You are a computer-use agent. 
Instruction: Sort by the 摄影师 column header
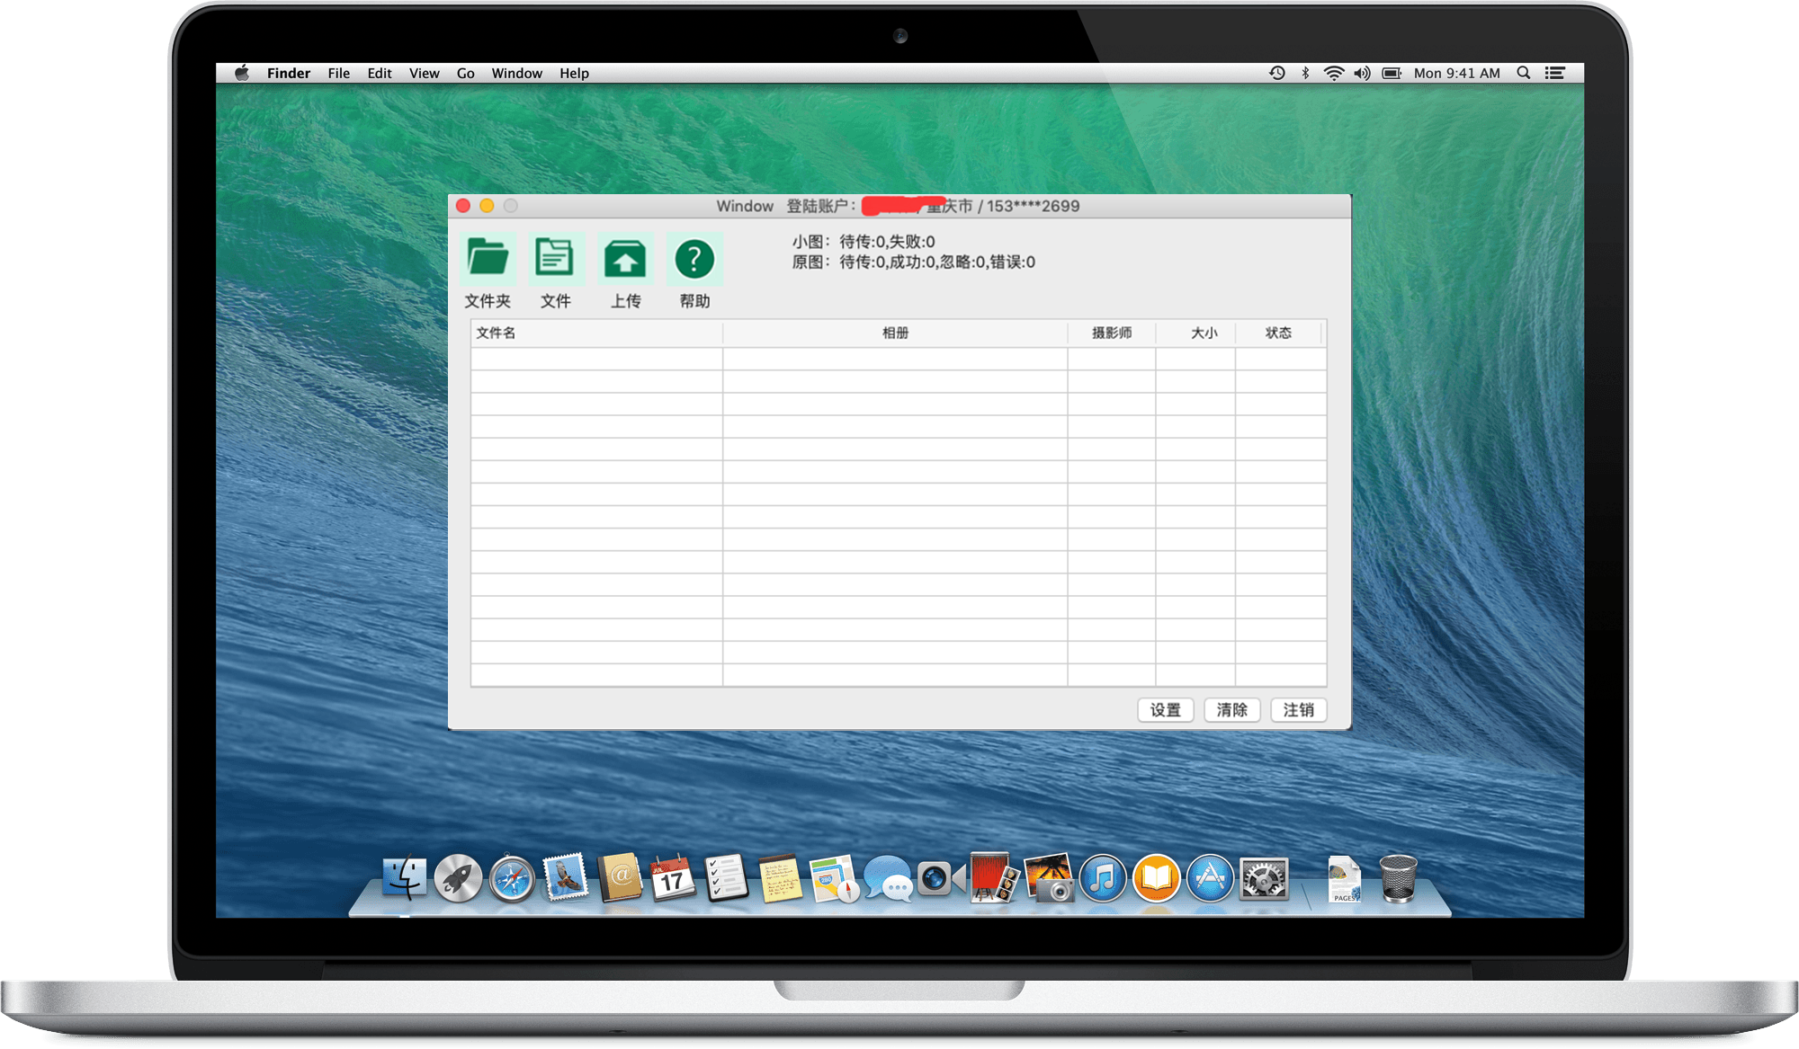tap(1112, 333)
